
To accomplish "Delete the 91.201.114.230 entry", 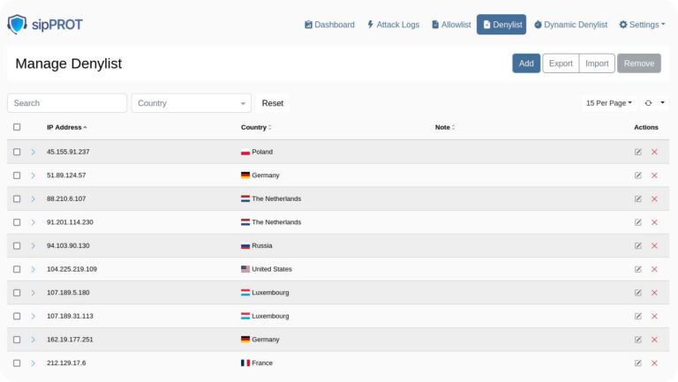I will (654, 222).
